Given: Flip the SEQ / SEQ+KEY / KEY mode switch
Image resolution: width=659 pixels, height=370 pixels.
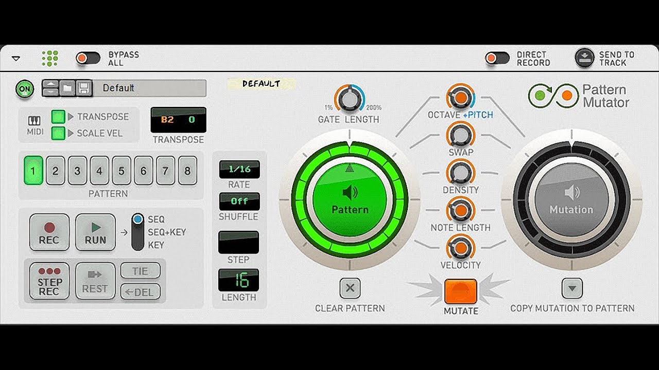Looking at the screenshot, I should pos(137,232).
